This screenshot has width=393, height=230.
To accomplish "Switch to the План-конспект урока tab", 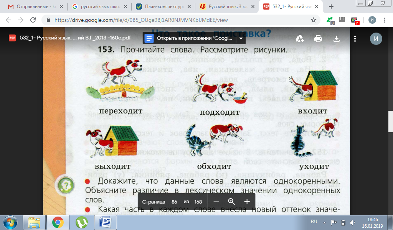I will pos(163,7).
